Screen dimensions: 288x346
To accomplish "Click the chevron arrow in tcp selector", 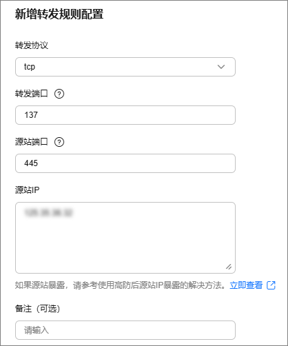I will click(x=221, y=67).
